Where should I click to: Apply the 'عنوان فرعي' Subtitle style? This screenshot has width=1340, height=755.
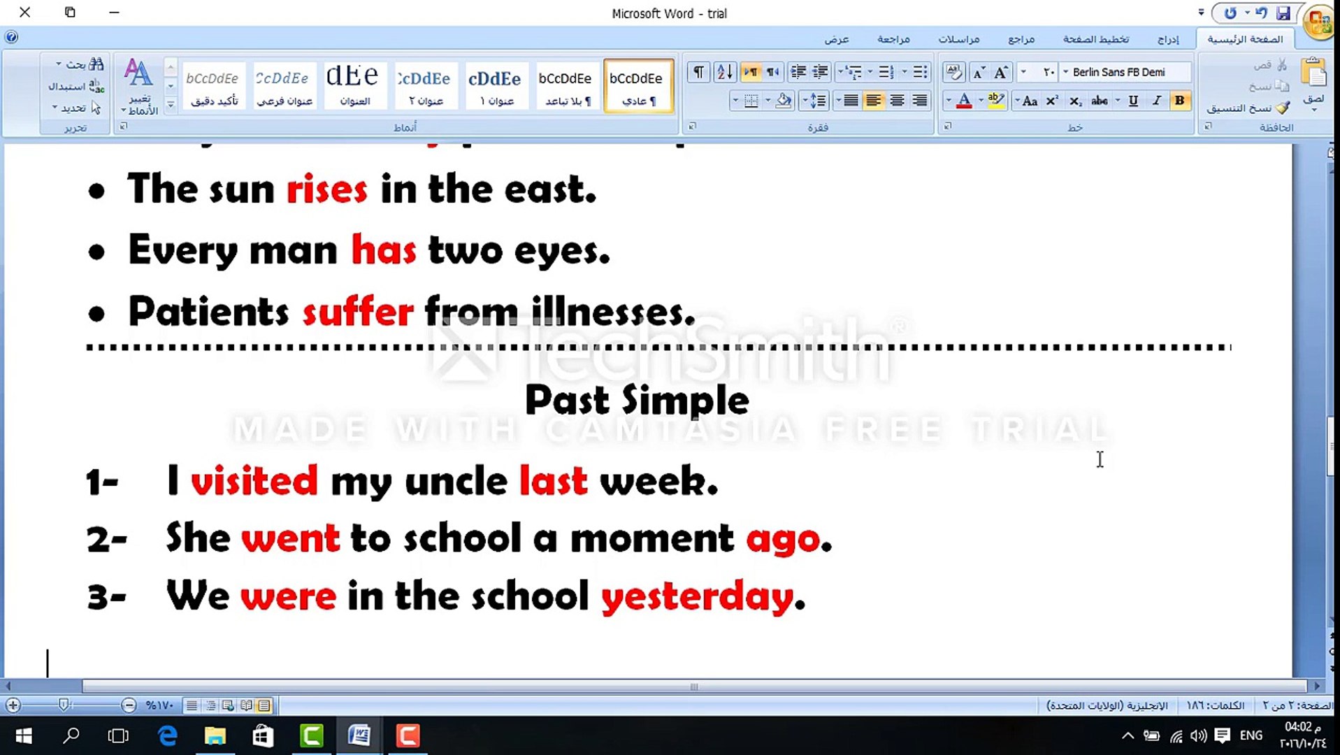(x=283, y=86)
